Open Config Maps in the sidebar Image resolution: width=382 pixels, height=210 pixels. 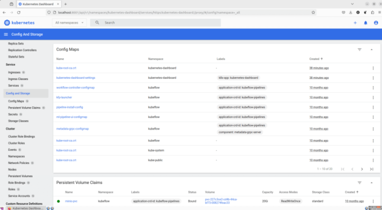[16, 101]
